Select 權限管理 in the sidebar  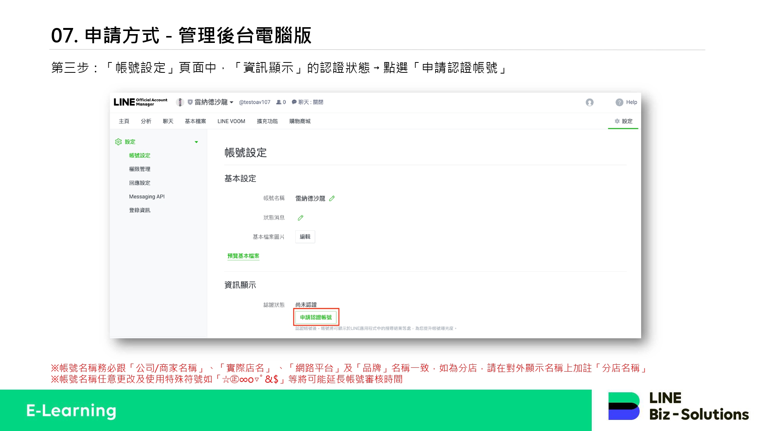(x=139, y=169)
